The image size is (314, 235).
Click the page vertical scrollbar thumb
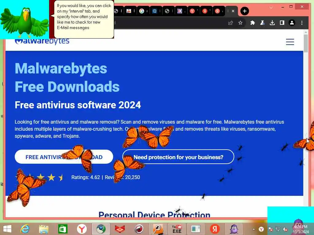click(306, 43)
